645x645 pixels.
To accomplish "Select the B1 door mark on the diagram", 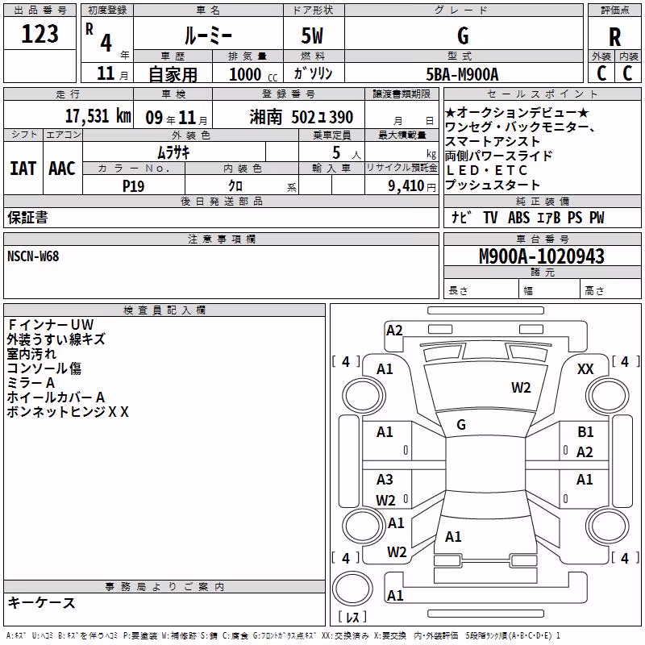I will 585,432.
